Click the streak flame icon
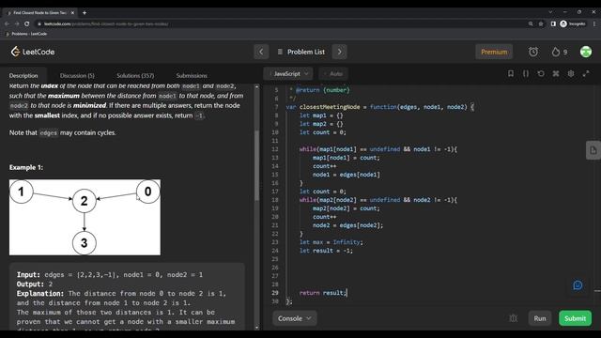This screenshot has width=601, height=338. click(x=556, y=52)
